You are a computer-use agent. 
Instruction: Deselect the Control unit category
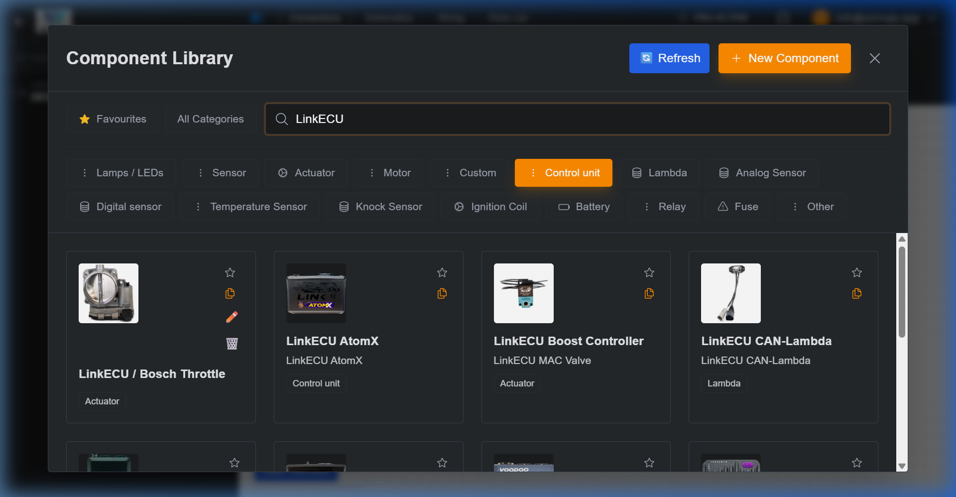tap(564, 173)
